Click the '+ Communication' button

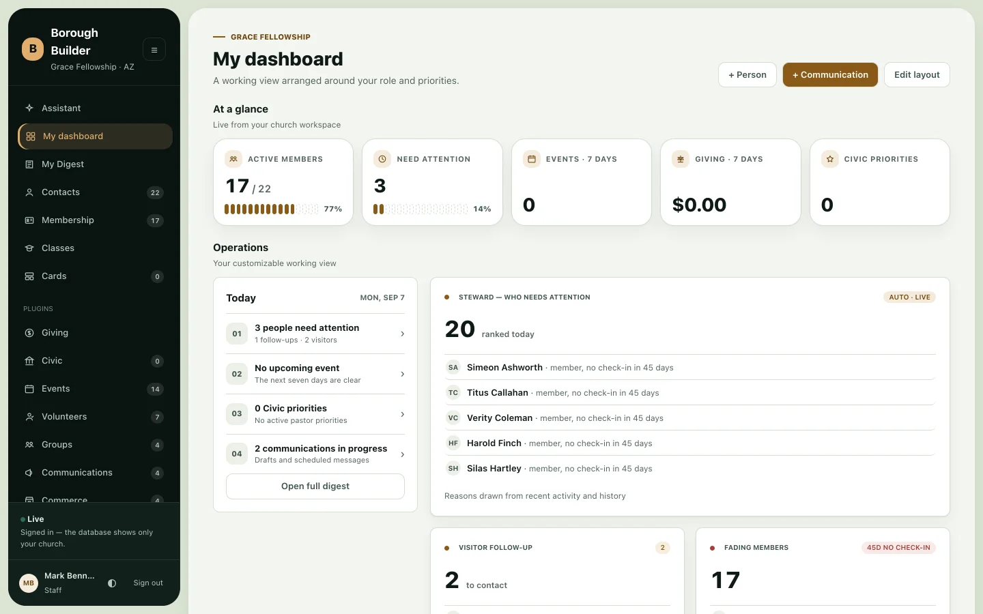point(830,75)
